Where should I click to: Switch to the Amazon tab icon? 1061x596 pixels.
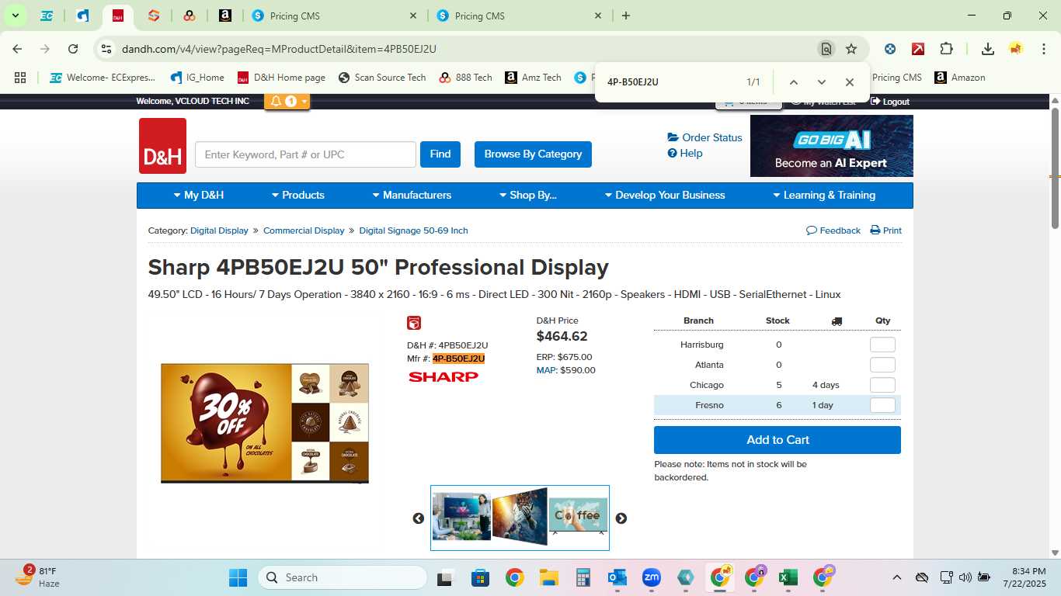tap(224, 16)
